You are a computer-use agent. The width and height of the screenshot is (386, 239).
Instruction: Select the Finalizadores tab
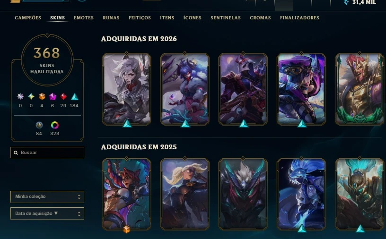pos(299,17)
